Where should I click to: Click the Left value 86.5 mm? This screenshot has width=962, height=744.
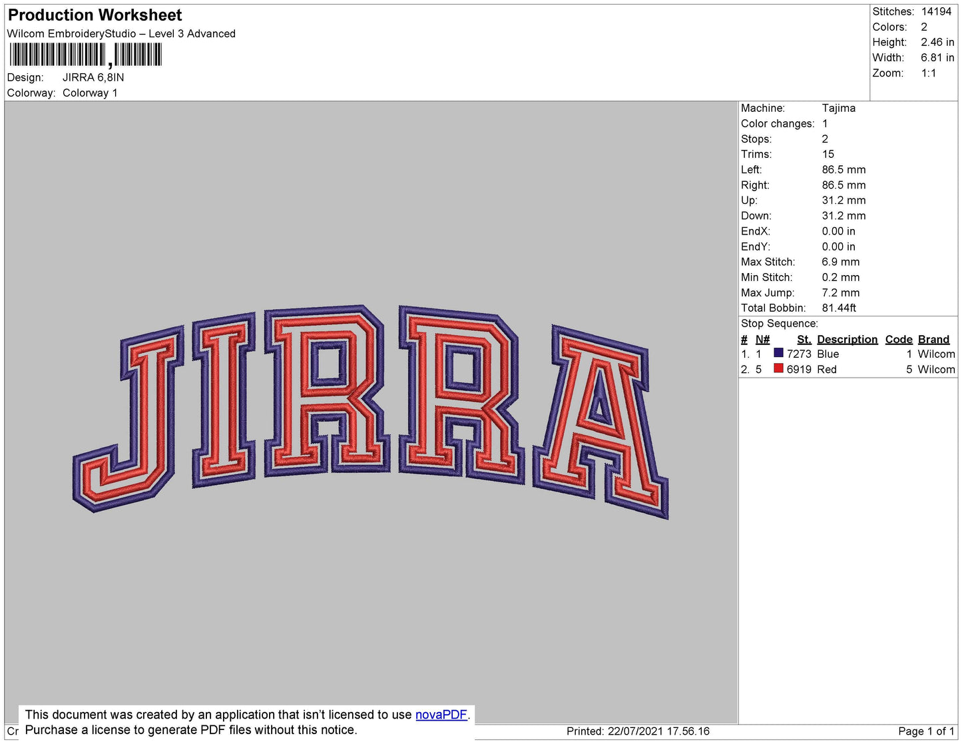843,170
